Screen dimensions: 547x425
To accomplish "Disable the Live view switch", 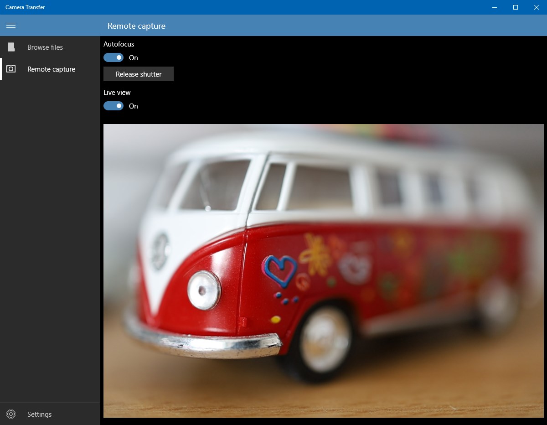I will (113, 106).
